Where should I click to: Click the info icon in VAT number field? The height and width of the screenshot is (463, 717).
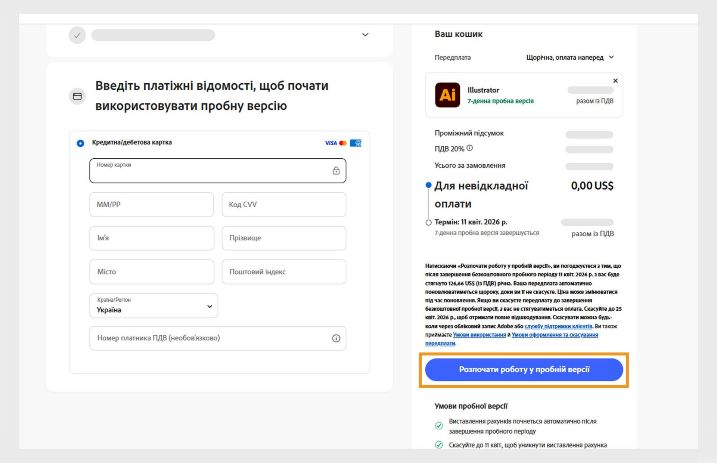click(x=336, y=338)
